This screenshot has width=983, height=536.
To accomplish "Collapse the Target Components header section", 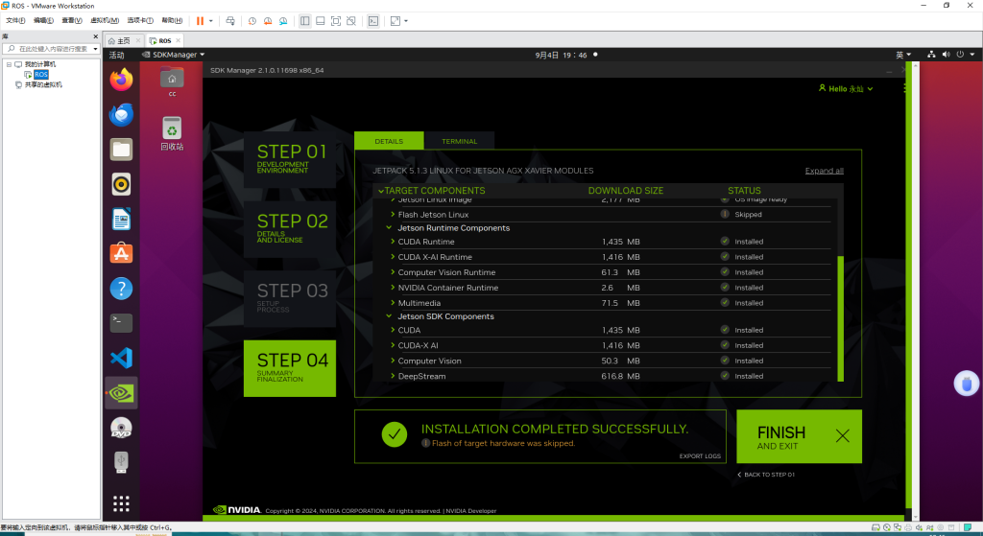I will [x=380, y=191].
